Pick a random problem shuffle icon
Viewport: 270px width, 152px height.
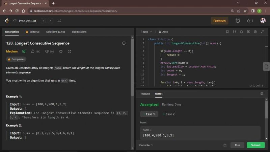pyautogui.click(x=59, y=21)
